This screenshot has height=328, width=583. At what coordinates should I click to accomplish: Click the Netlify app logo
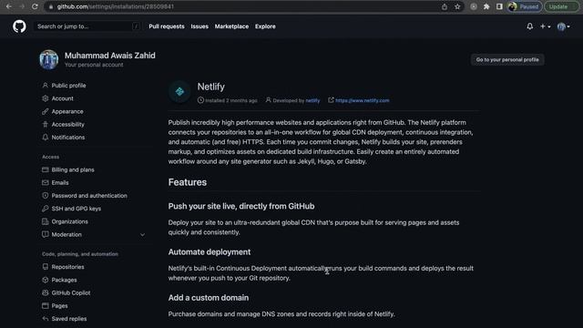pyautogui.click(x=179, y=91)
